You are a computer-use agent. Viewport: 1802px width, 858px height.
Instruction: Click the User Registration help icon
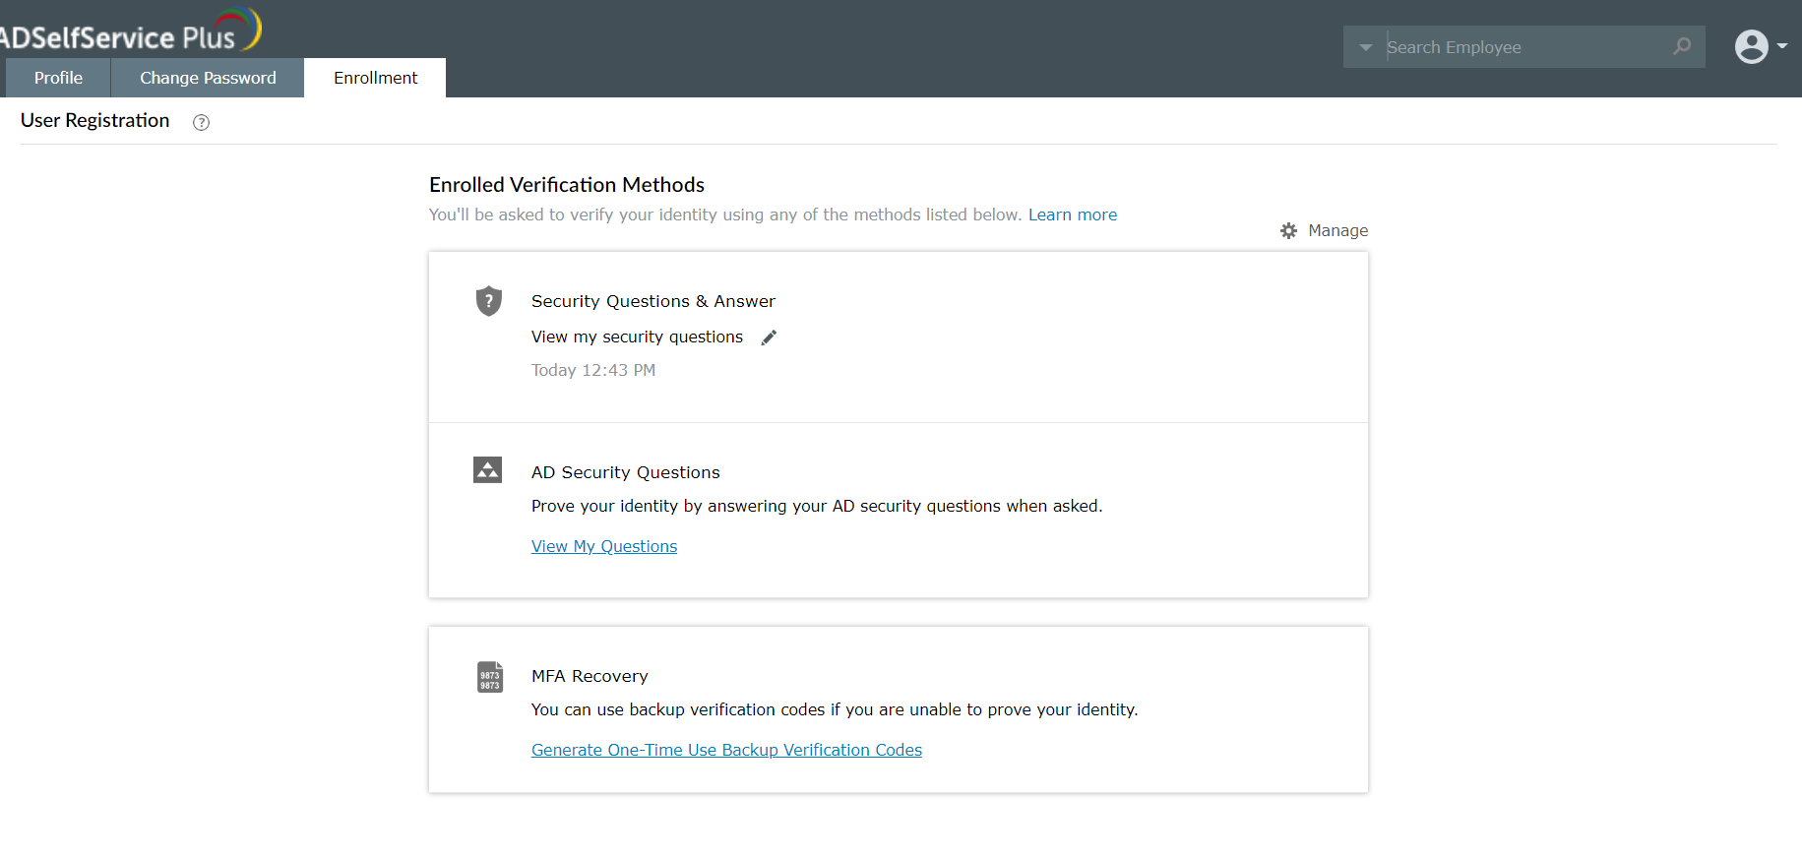pyautogui.click(x=202, y=122)
